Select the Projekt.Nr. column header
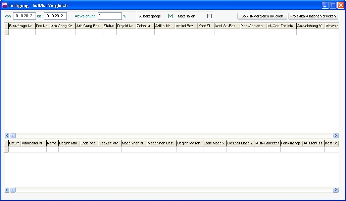346x201 pixels. (x=126, y=26)
